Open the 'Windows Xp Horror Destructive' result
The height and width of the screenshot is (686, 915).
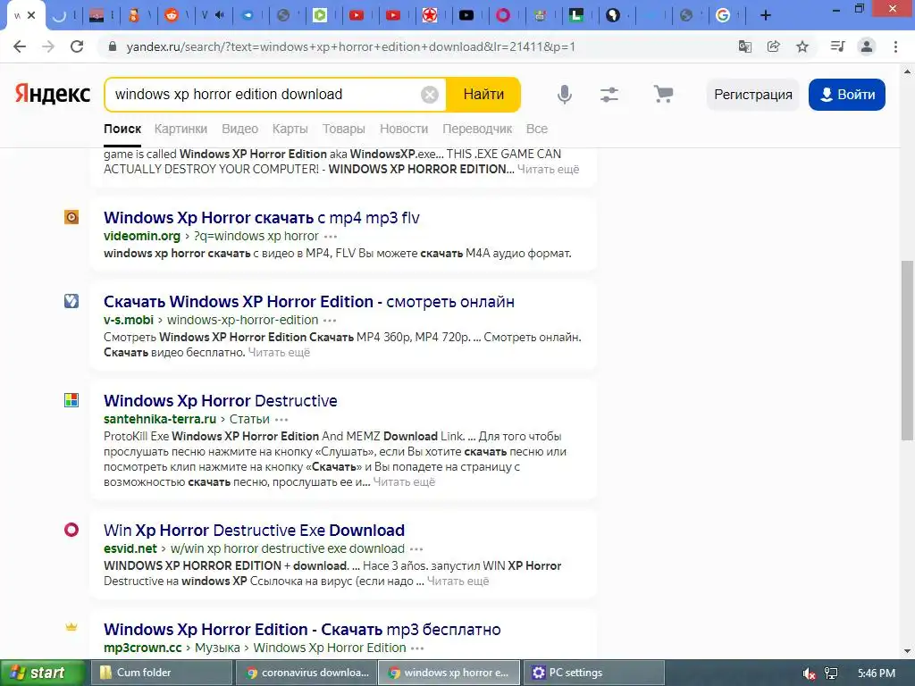click(221, 401)
